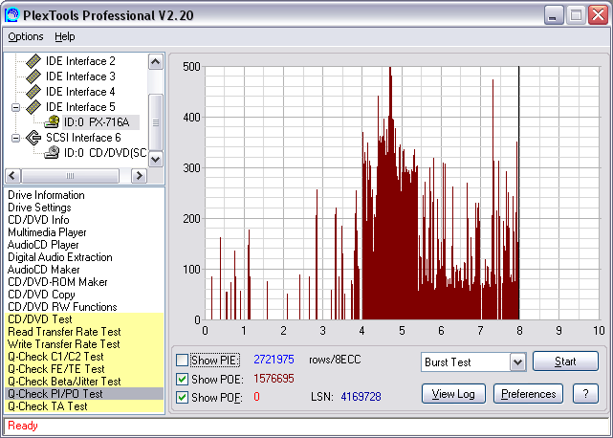
Task: Open the Burst Test dropdown
Action: [517, 362]
